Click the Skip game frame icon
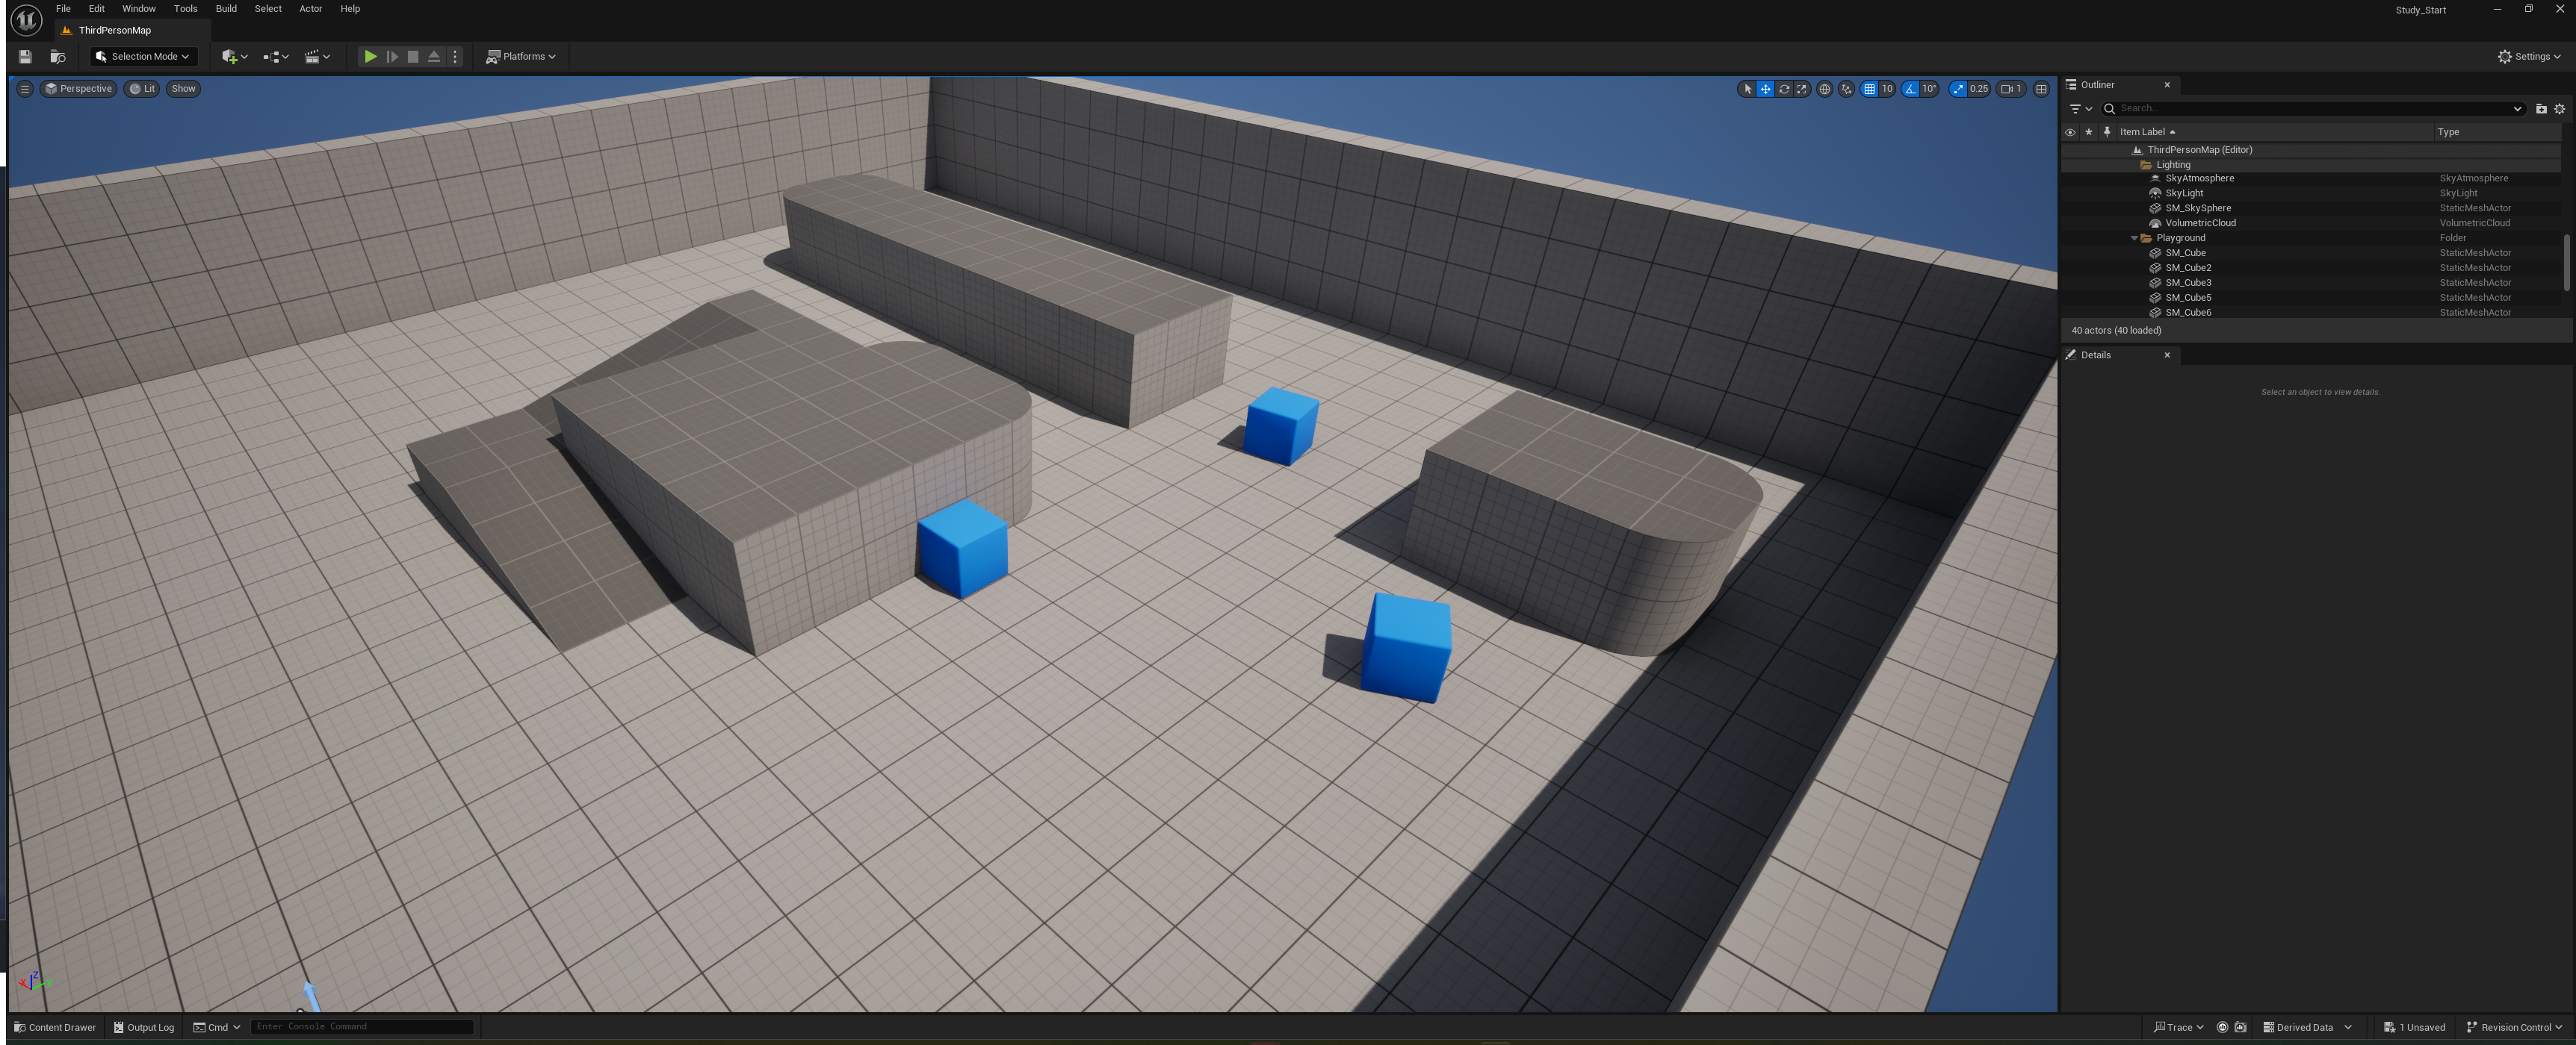This screenshot has width=2576, height=1045. (x=392, y=57)
